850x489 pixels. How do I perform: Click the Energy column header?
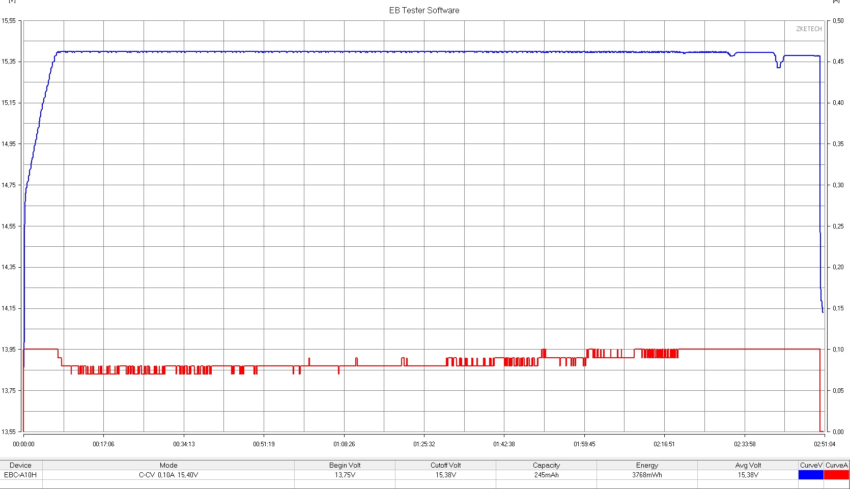pos(647,465)
